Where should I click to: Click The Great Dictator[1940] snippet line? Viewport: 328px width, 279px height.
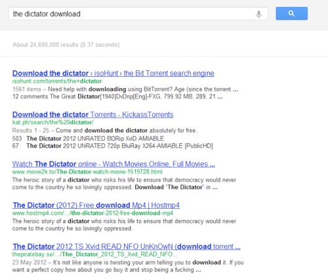point(117,97)
